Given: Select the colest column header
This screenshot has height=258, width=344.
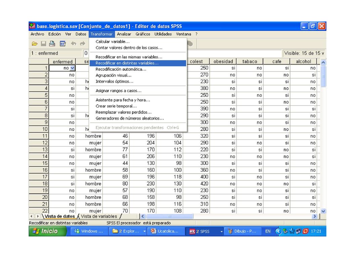Looking at the screenshot, I should coord(196,61).
